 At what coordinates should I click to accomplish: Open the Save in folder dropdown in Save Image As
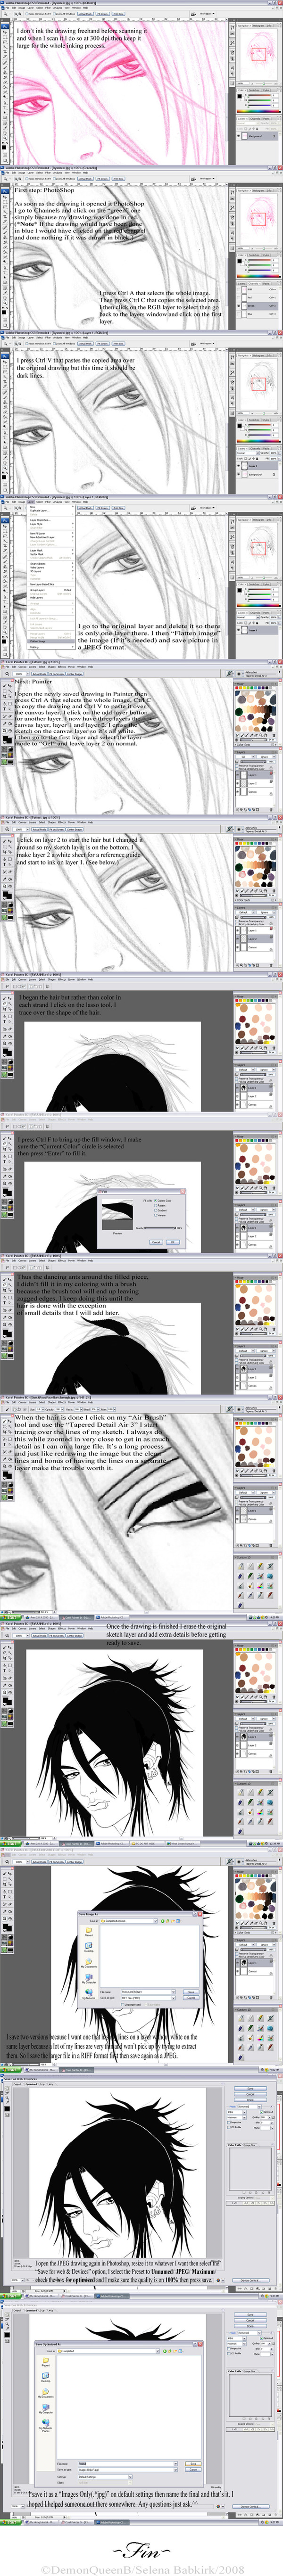(x=128, y=1921)
